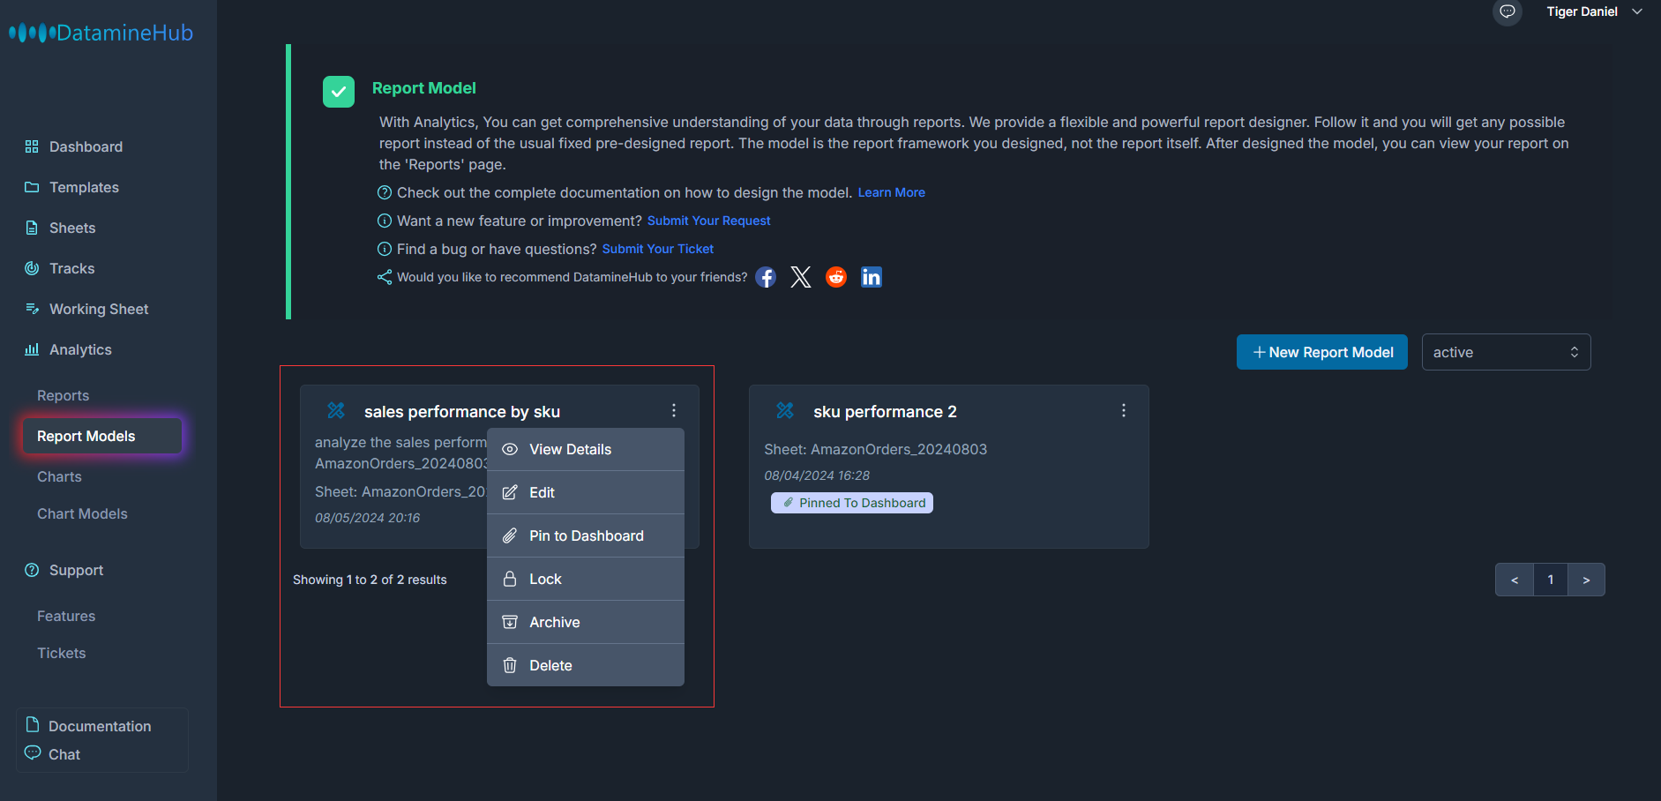
Task: Click the Tracks target icon
Action: click(x=32, y=268)
